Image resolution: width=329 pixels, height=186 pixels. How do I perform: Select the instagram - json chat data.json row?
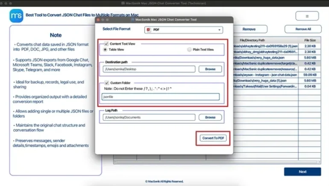277,75
